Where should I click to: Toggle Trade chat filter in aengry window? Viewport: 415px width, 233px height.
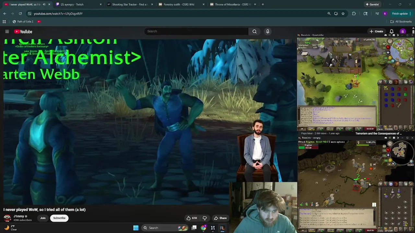point(359,230)
